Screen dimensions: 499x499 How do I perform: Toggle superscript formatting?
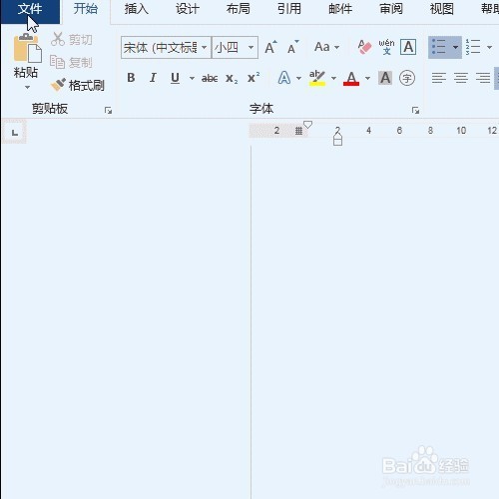click(253, 78)
